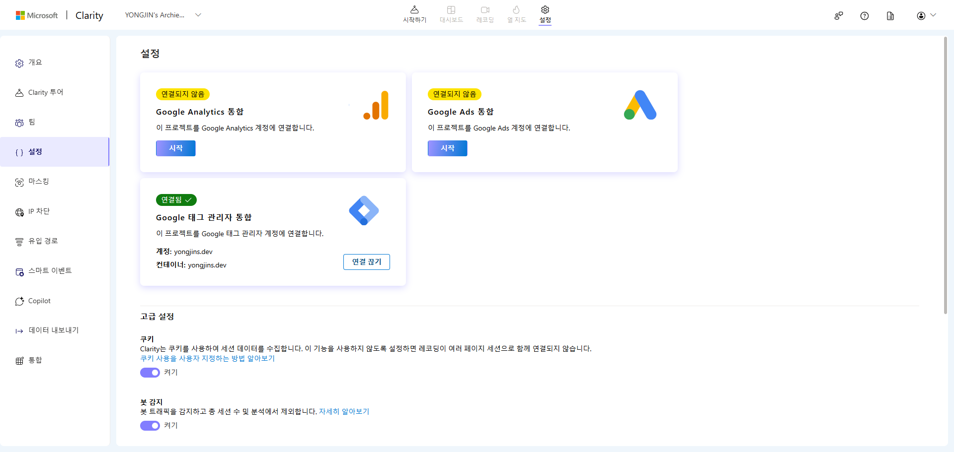Open 자세히 알아보기 link under 봇 감지
The image size is (954, 452).
(x=344, y=411)
